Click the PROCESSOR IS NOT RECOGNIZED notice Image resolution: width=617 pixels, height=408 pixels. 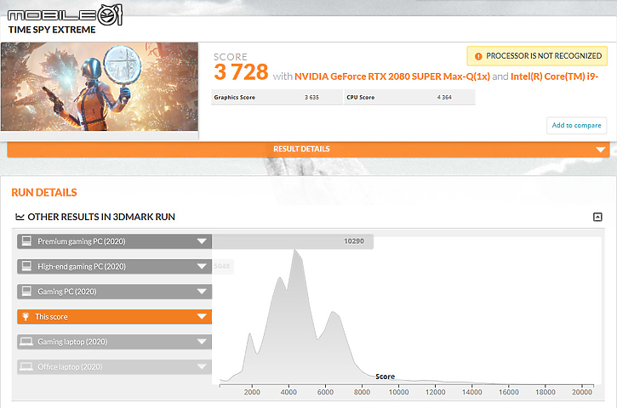(x=537, y=56)
